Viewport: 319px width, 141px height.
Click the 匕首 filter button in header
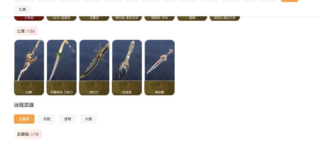point(22,9)
